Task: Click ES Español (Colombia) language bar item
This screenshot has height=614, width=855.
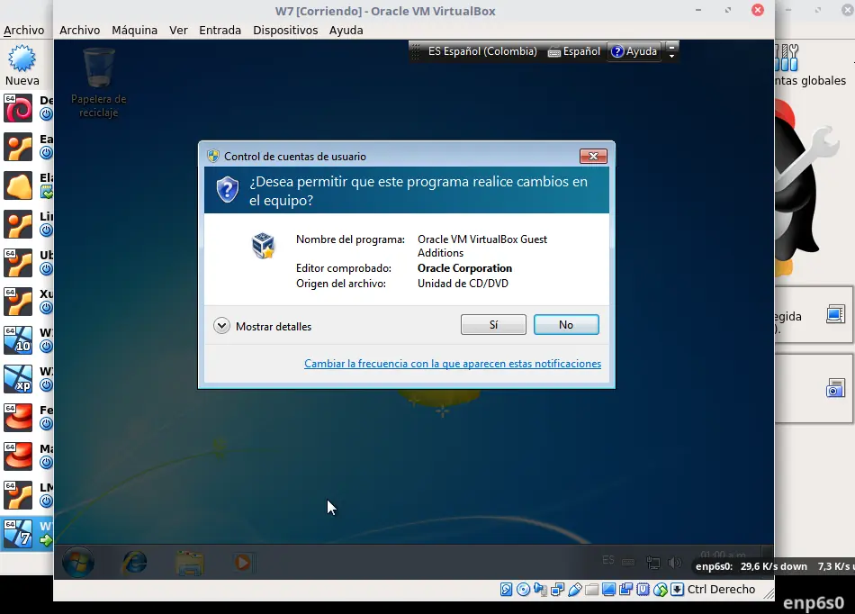Action: tap(482, 51)
